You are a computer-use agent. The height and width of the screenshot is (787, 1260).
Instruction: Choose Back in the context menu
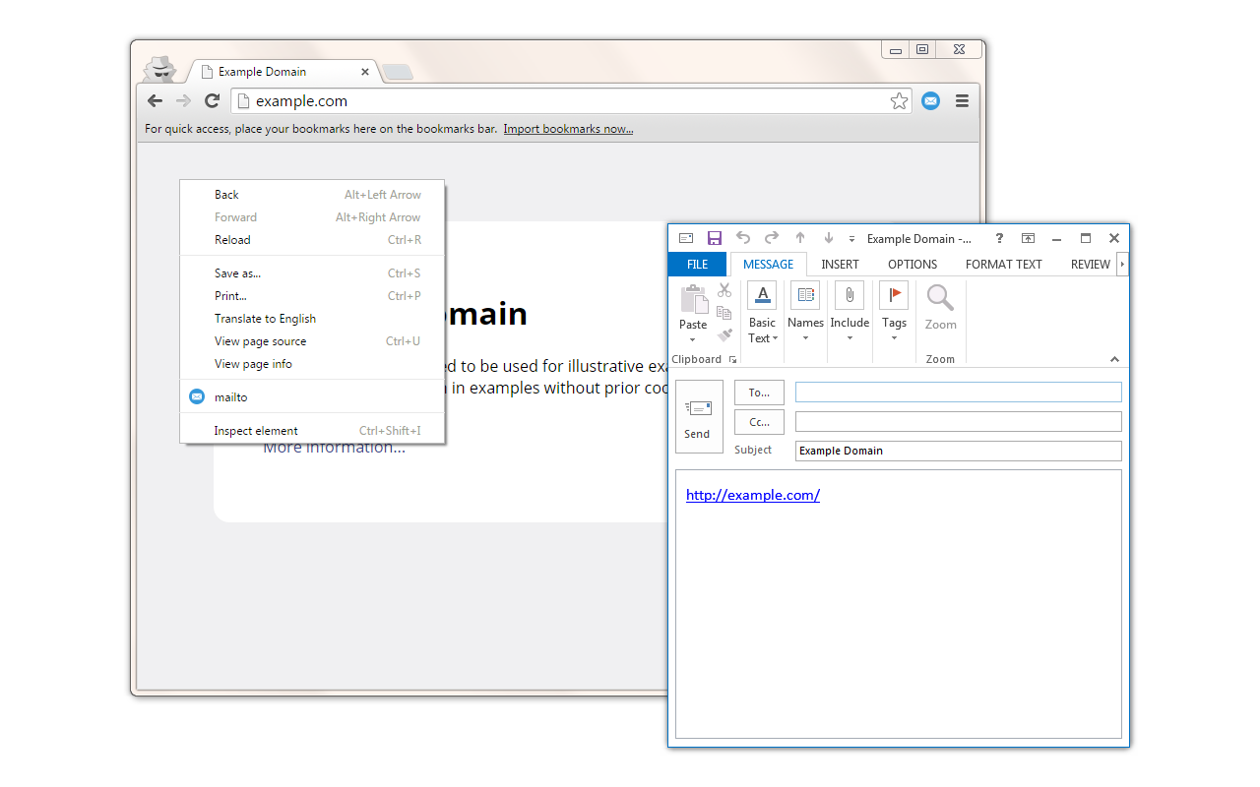click(x=312, y=195)
